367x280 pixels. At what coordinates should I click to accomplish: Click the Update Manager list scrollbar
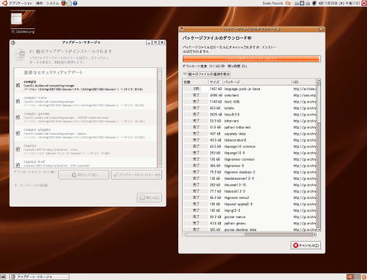[160, 118]
